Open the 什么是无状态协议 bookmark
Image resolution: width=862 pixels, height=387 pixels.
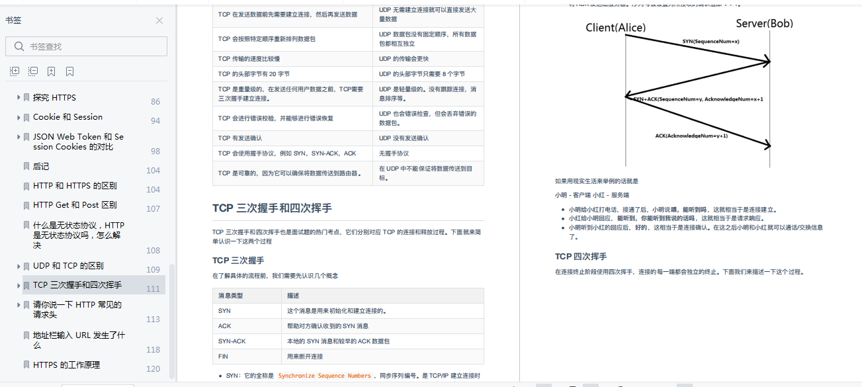pyautogui.click(x=79, y=235)
